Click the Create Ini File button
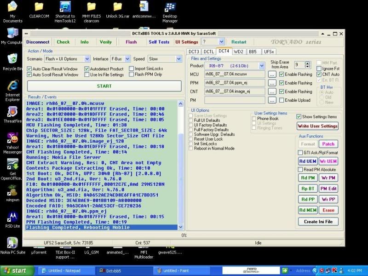 318,222
